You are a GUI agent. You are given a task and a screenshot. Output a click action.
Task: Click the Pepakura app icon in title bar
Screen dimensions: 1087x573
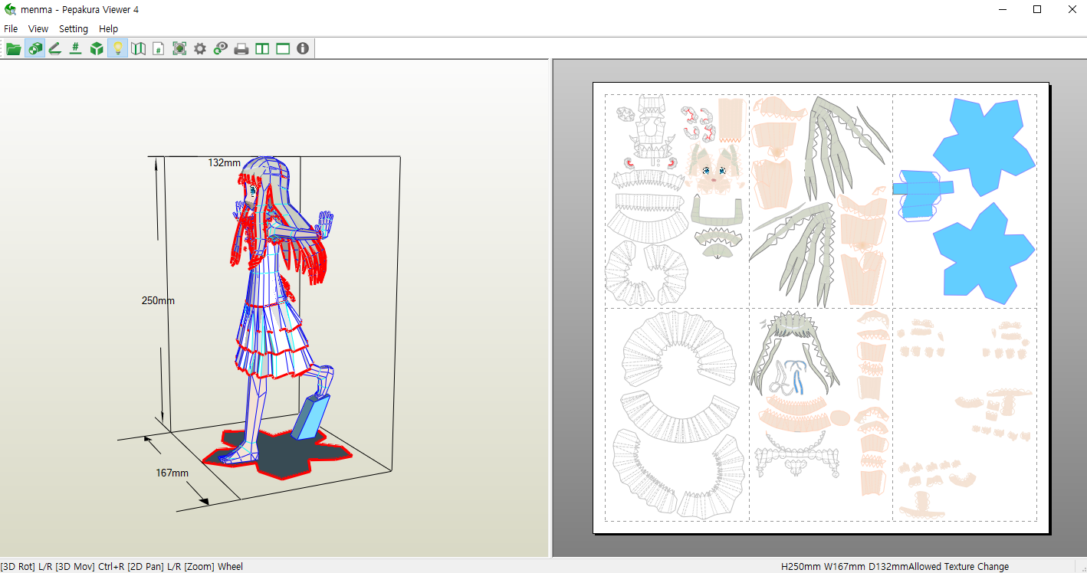click(10, 9)
